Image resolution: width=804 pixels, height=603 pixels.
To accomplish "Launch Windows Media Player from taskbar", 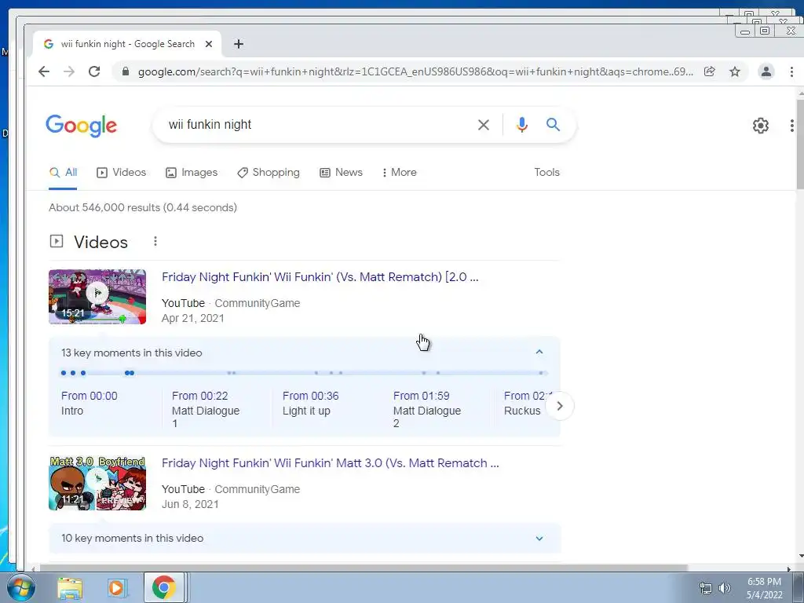I will point(116,588).
